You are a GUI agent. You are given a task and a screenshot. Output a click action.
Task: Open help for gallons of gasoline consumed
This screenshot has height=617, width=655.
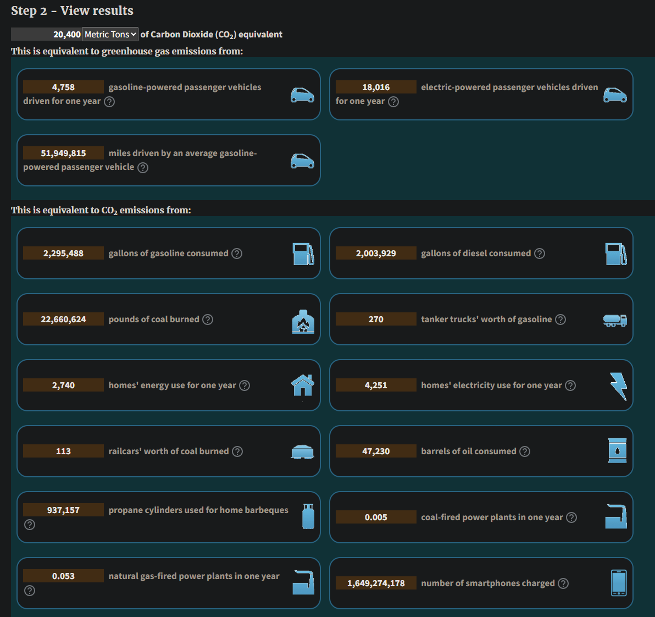pos(237,254)
